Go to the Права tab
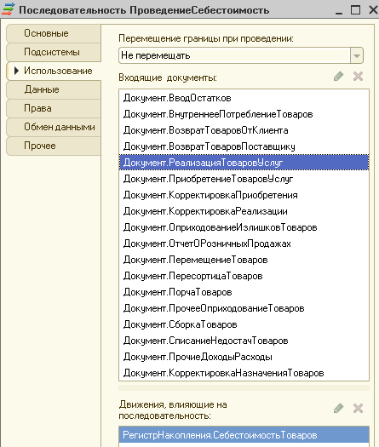Image resolution: width=379 pixels, height=447 pixels. [x=54, y=108]
